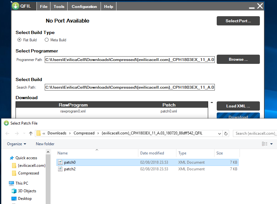Click the Select Port button
The height and width of the screenshot is (204, 277).
point(238,21)
